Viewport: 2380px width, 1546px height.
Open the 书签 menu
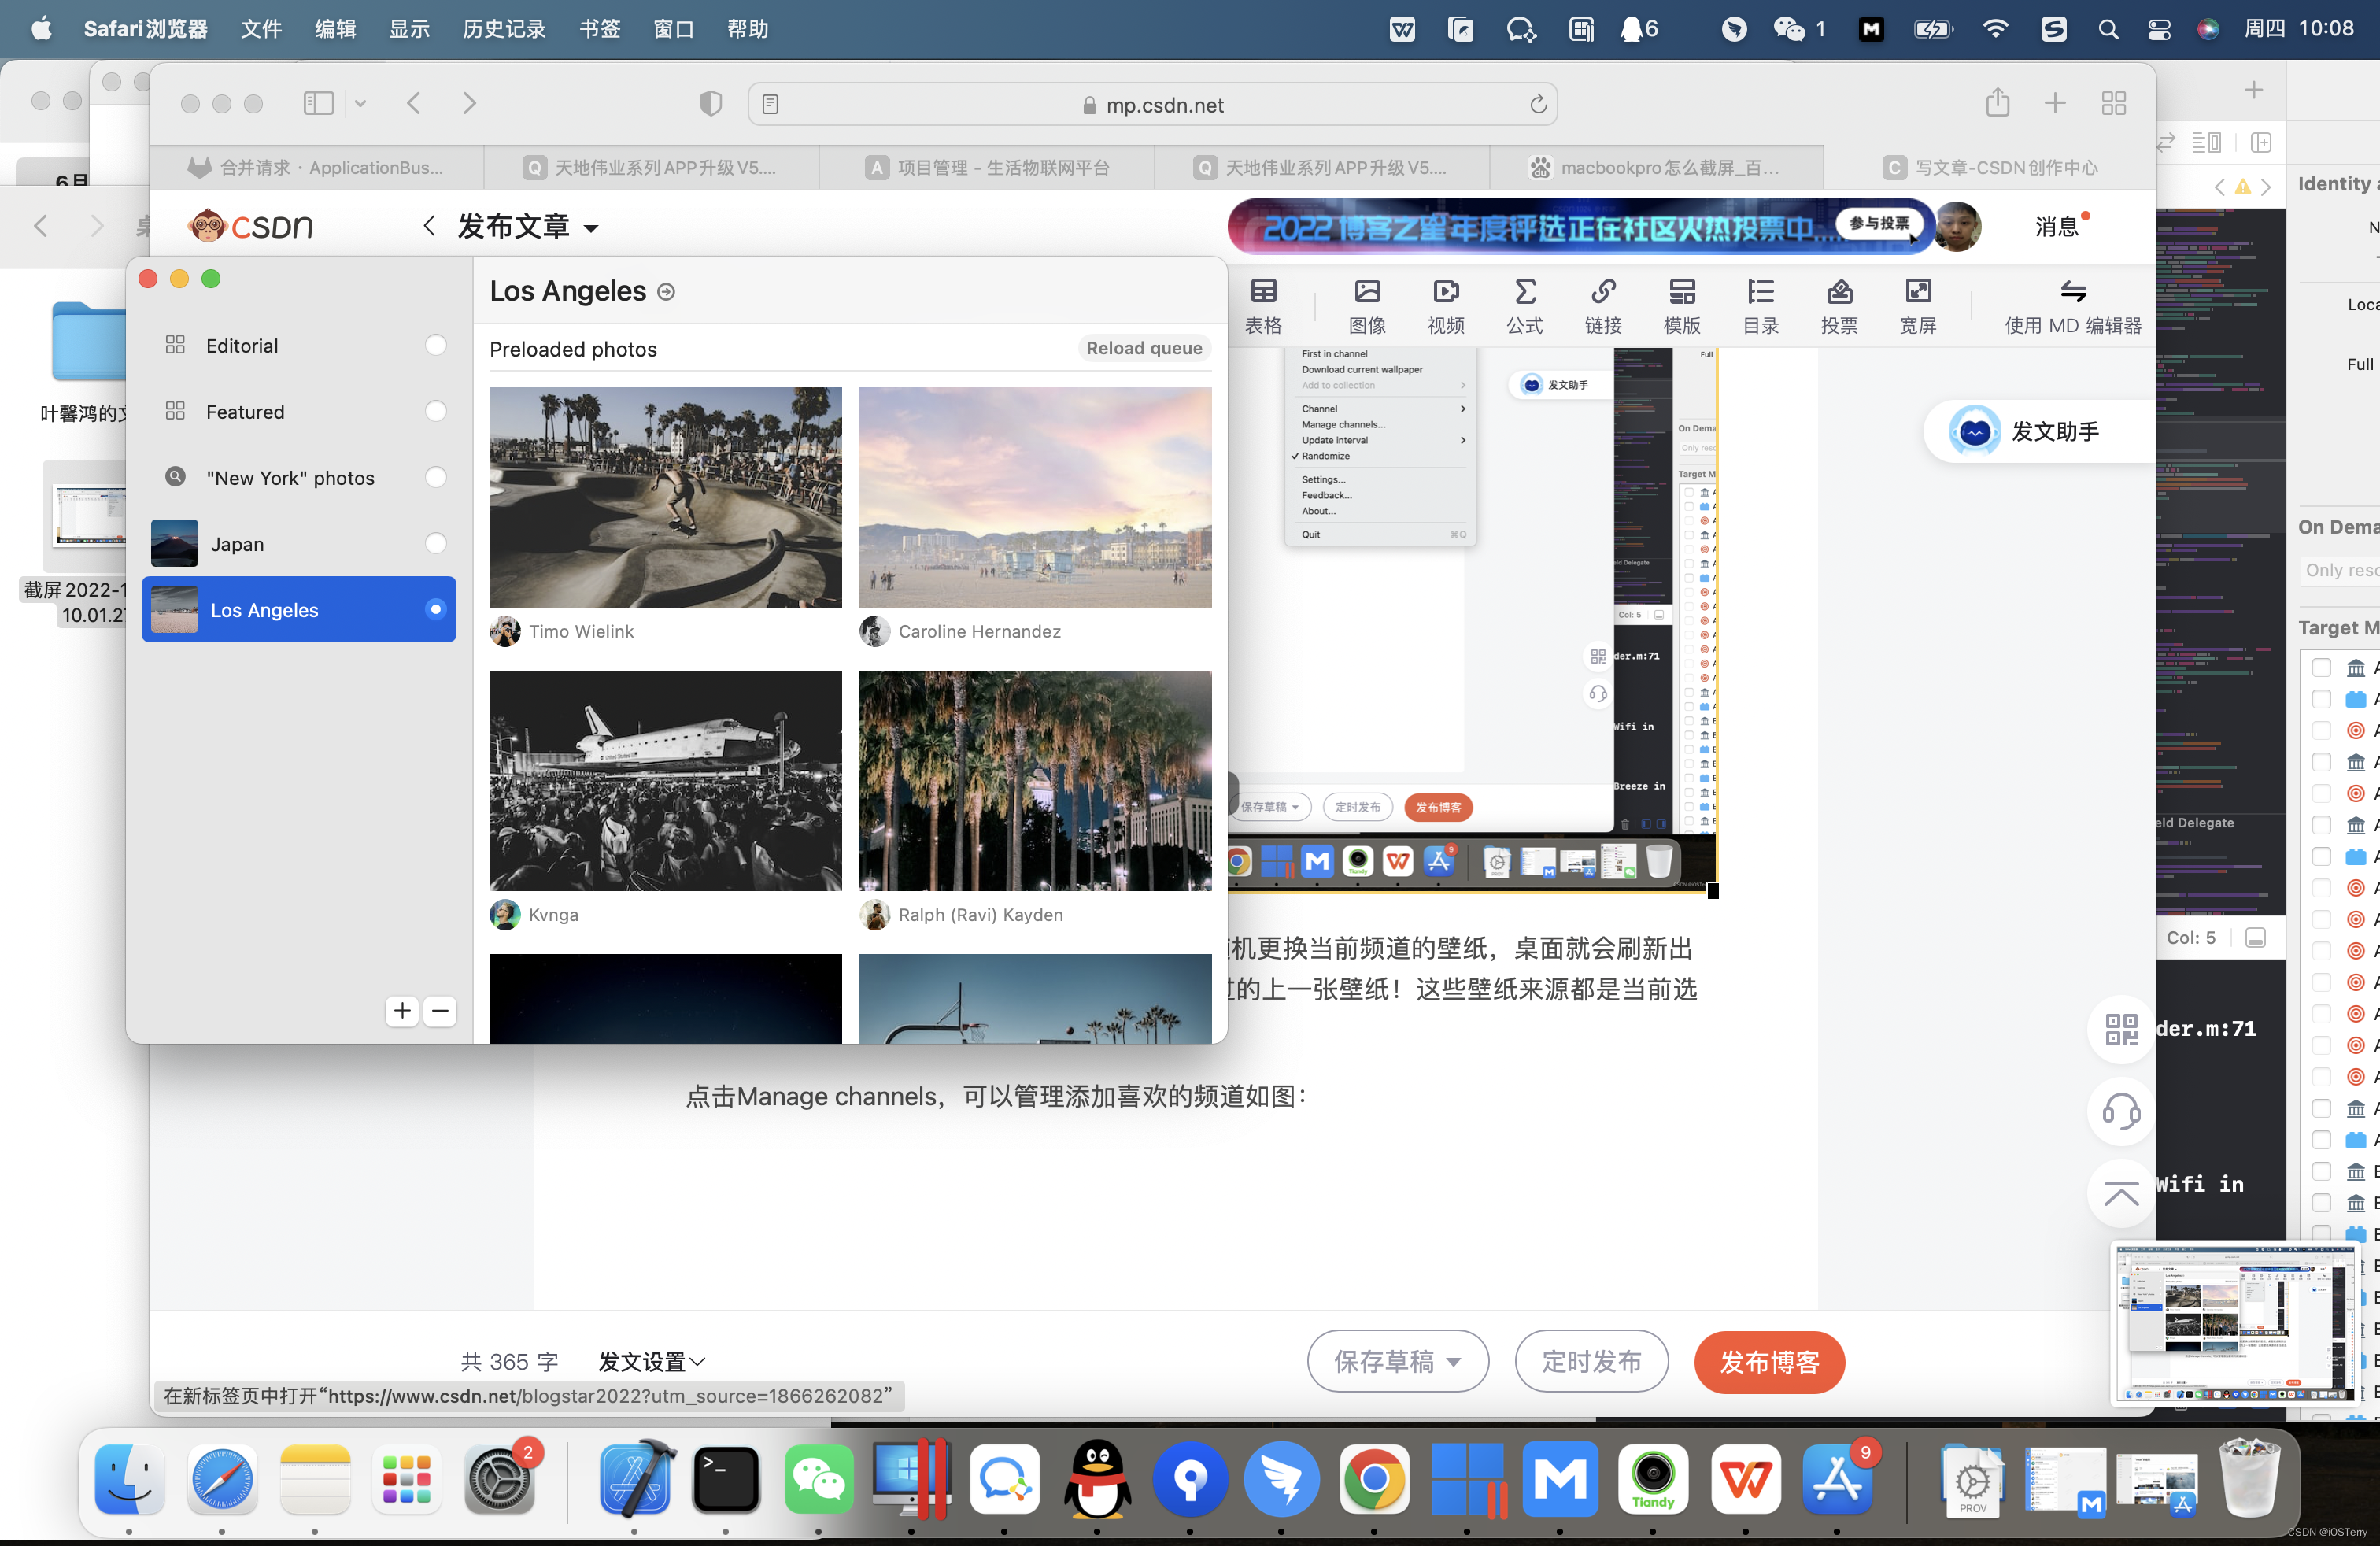[x=599, y=29]
